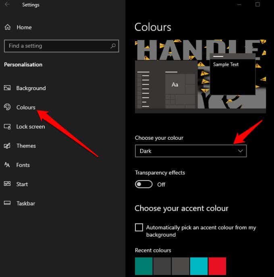Open the Themes section
The height and width of the screenshot is (277, 274).
click(x=26, y=146)
